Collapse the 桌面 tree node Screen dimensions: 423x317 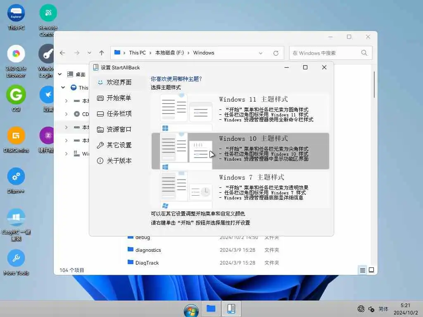pyautogui.click(x=60, y=74)
